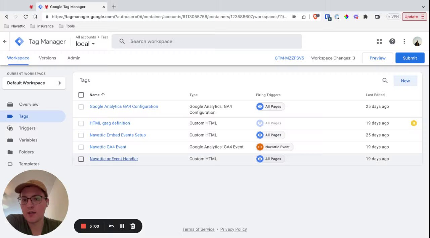Image resolution: width=430 pixels, height=238 pixels.
Task: Click the browser address bar URL
Action: [170, 16]
